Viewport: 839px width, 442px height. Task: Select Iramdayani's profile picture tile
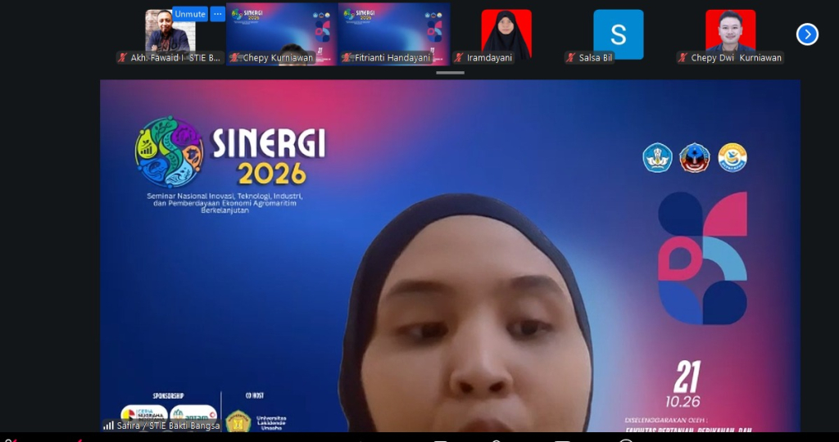point(506,34)
